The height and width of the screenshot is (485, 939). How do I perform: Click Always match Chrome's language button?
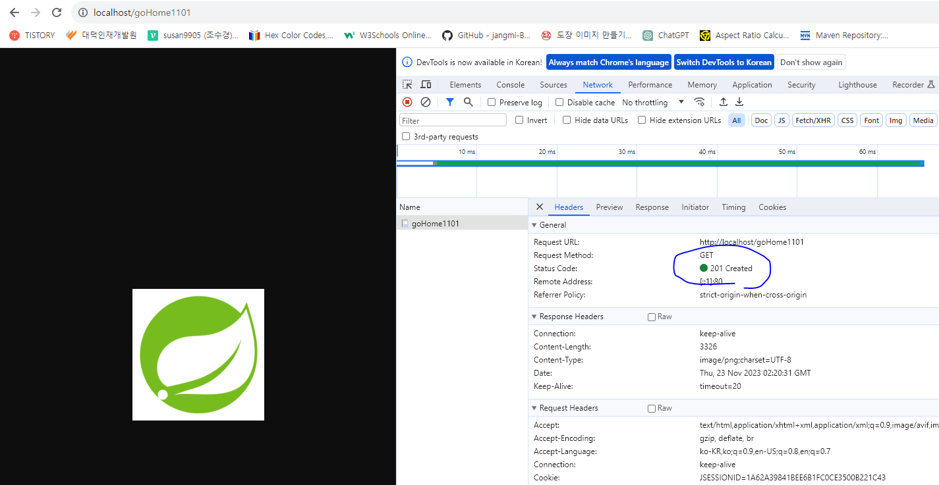point(609,63)
